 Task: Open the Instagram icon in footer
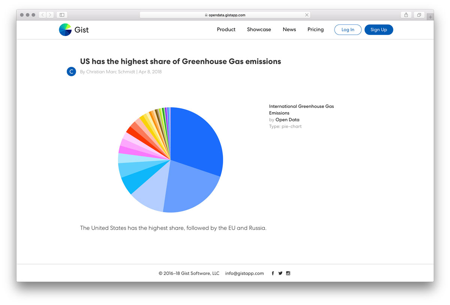coord(288,273)
